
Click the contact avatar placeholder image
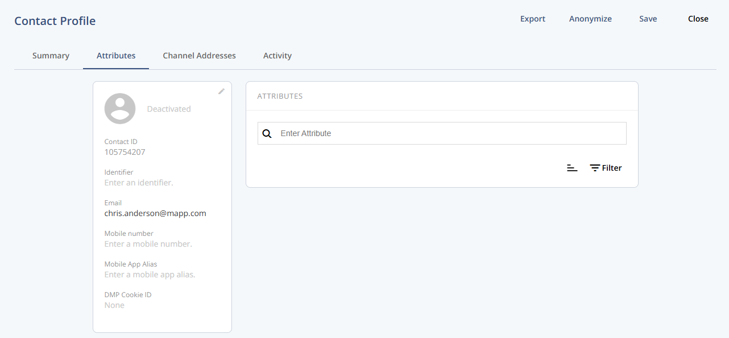click(x=120, y=108)
